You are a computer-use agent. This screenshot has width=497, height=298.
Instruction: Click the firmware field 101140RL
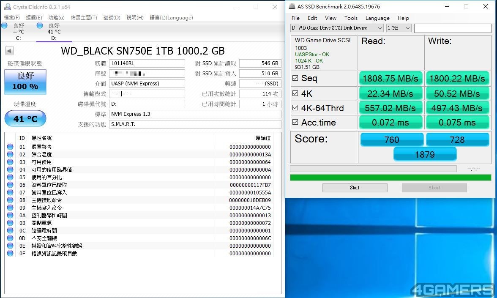pos(147,63)
